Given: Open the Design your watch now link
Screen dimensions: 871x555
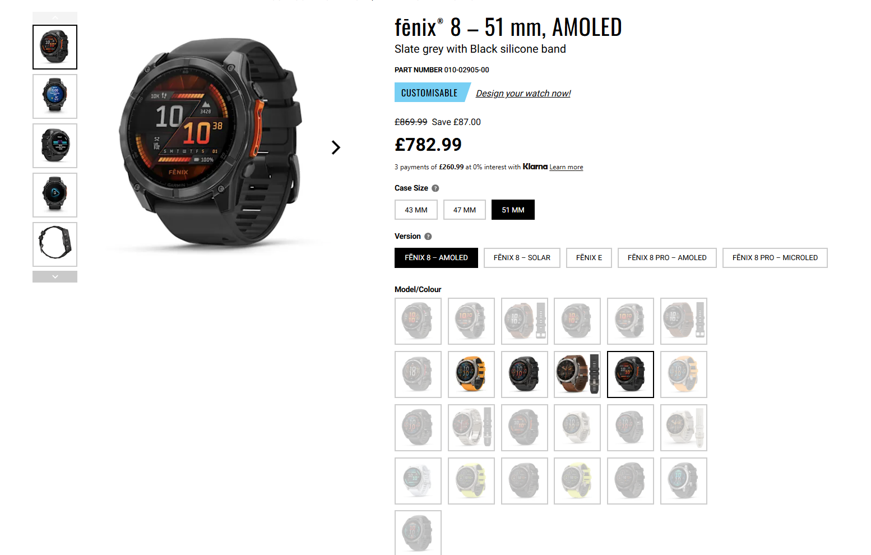Looking at the screenshot, I should pyautogui.click(x=523, y=94).
